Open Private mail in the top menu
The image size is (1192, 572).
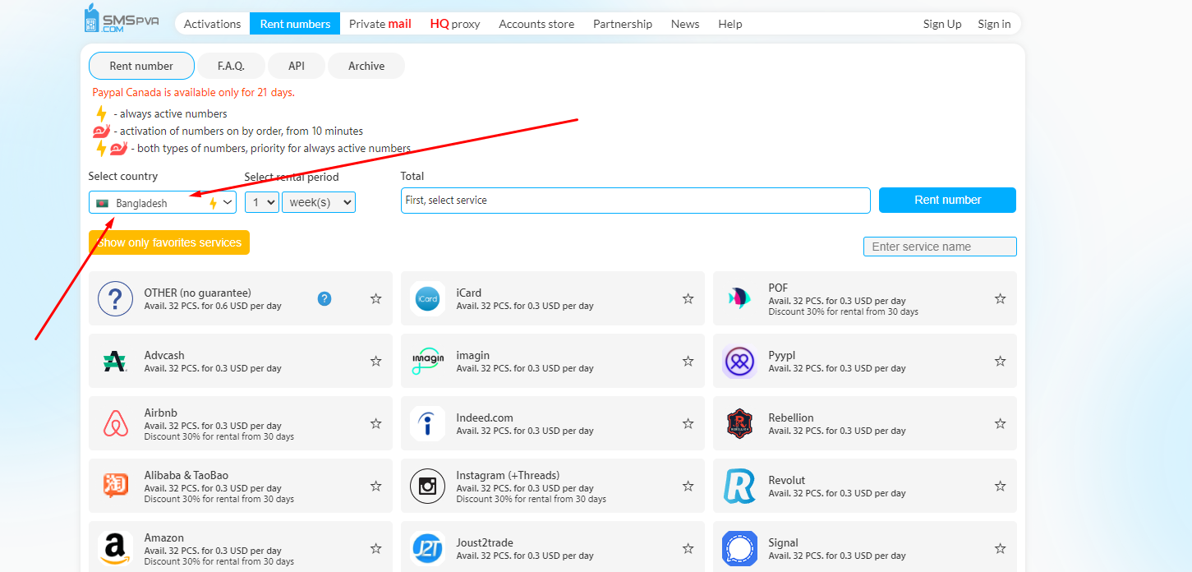click(380, 24)
